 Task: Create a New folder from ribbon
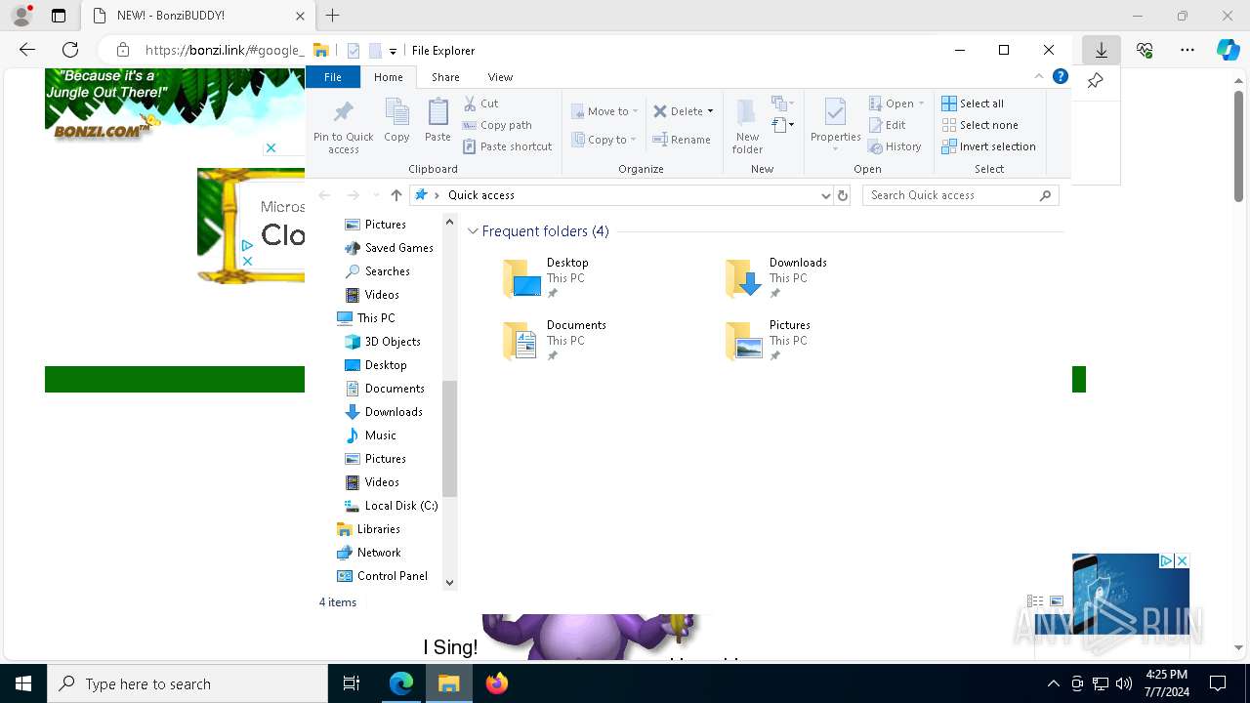tap(747, 126)
